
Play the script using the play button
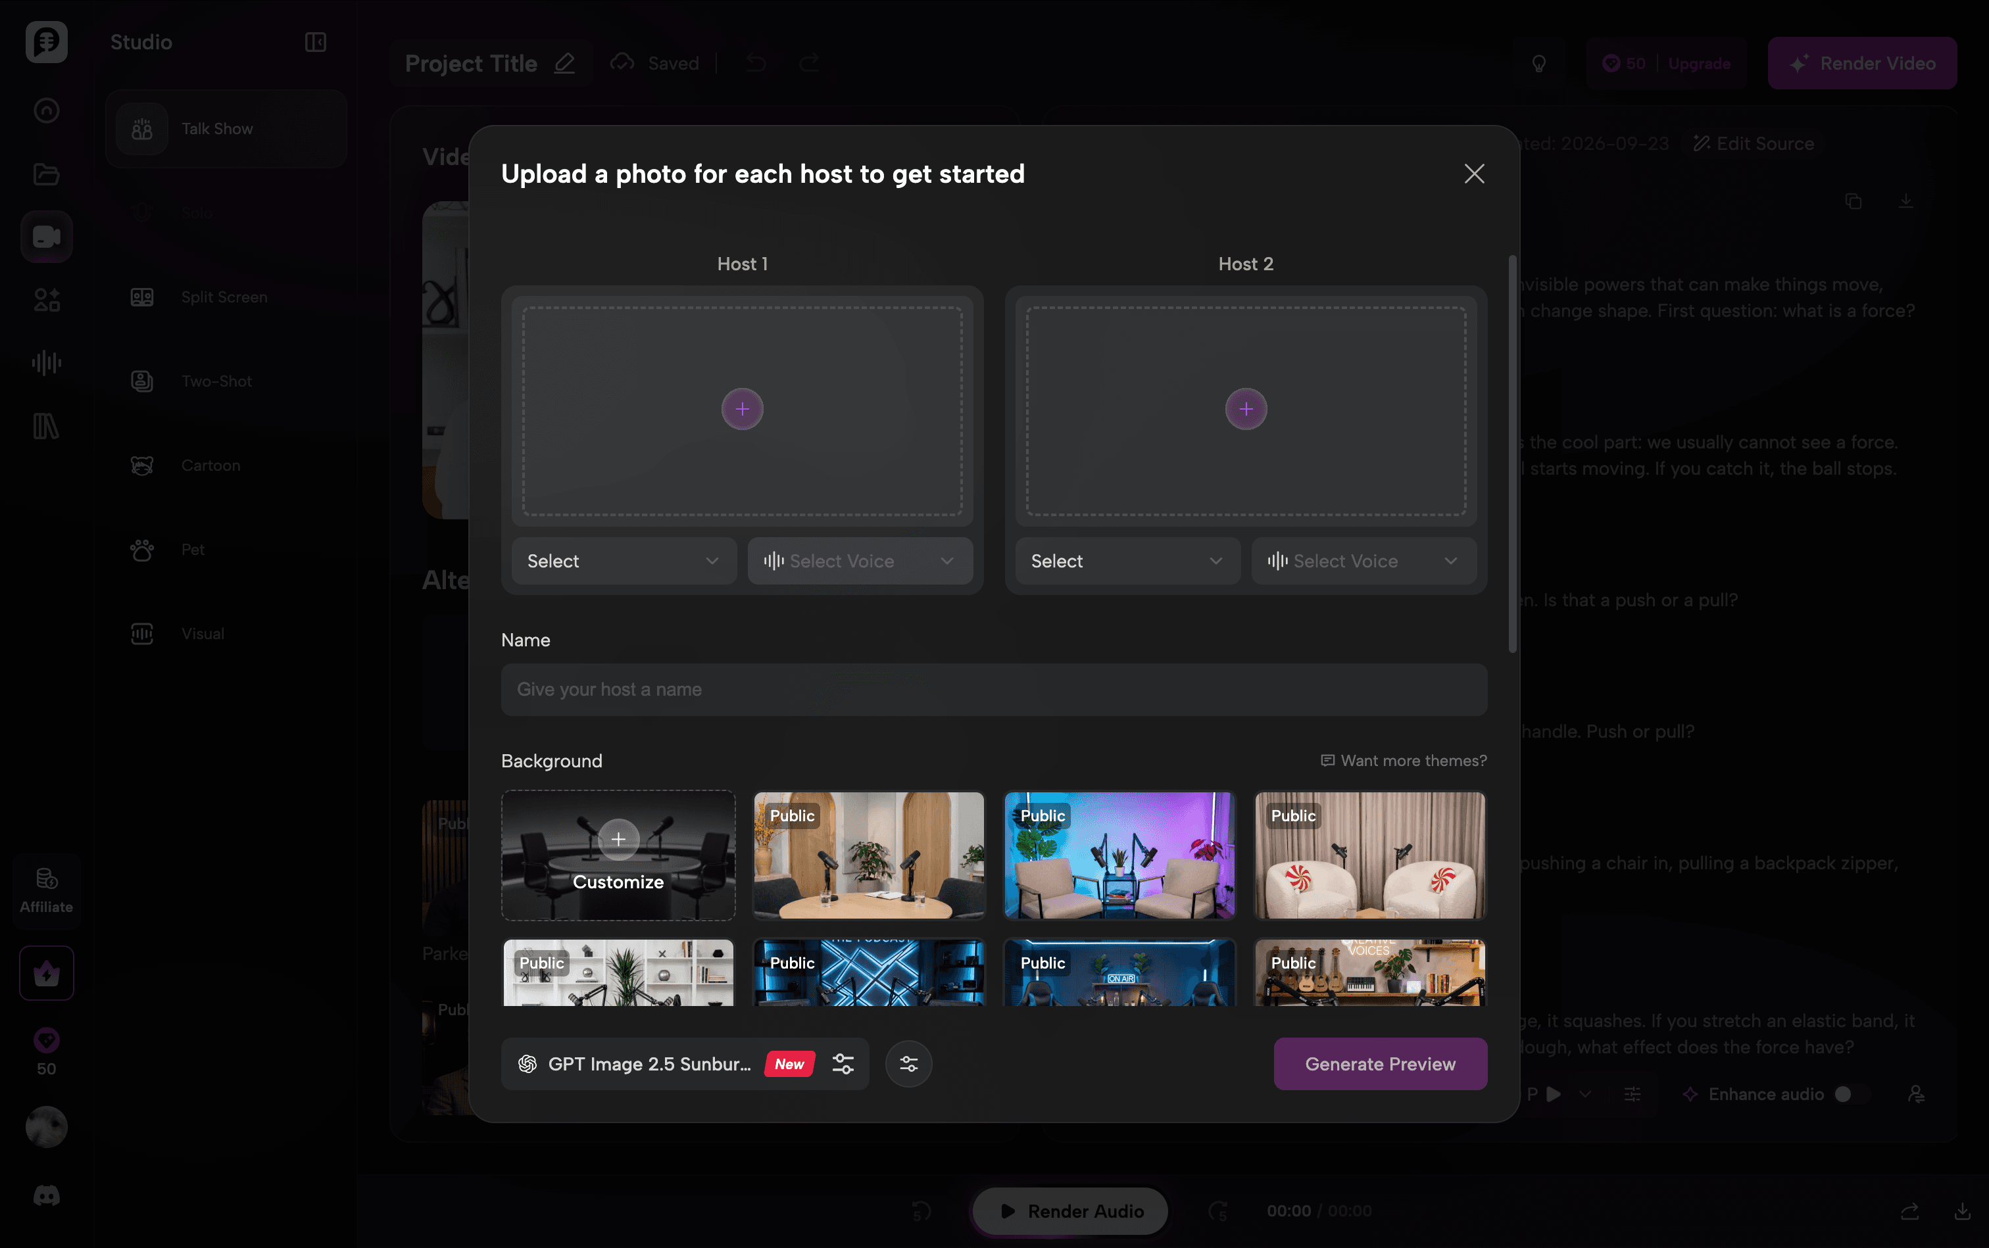point(1554,1095)
